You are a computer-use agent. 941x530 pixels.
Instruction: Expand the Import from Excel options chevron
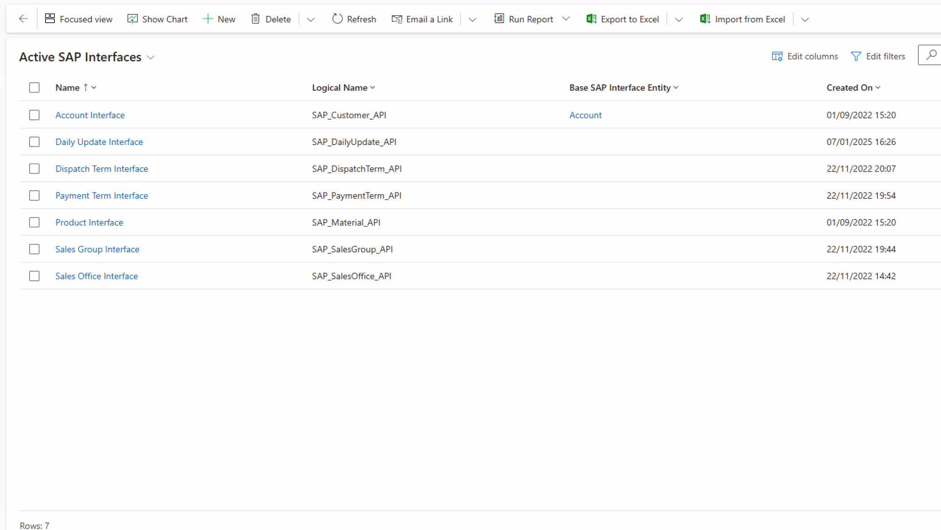tap(805, 20)
